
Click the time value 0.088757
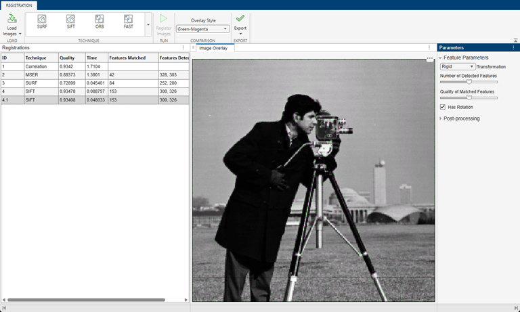click(x=95, y=91)
